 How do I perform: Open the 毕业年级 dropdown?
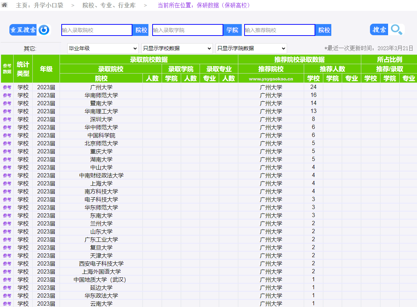(103, 48)
